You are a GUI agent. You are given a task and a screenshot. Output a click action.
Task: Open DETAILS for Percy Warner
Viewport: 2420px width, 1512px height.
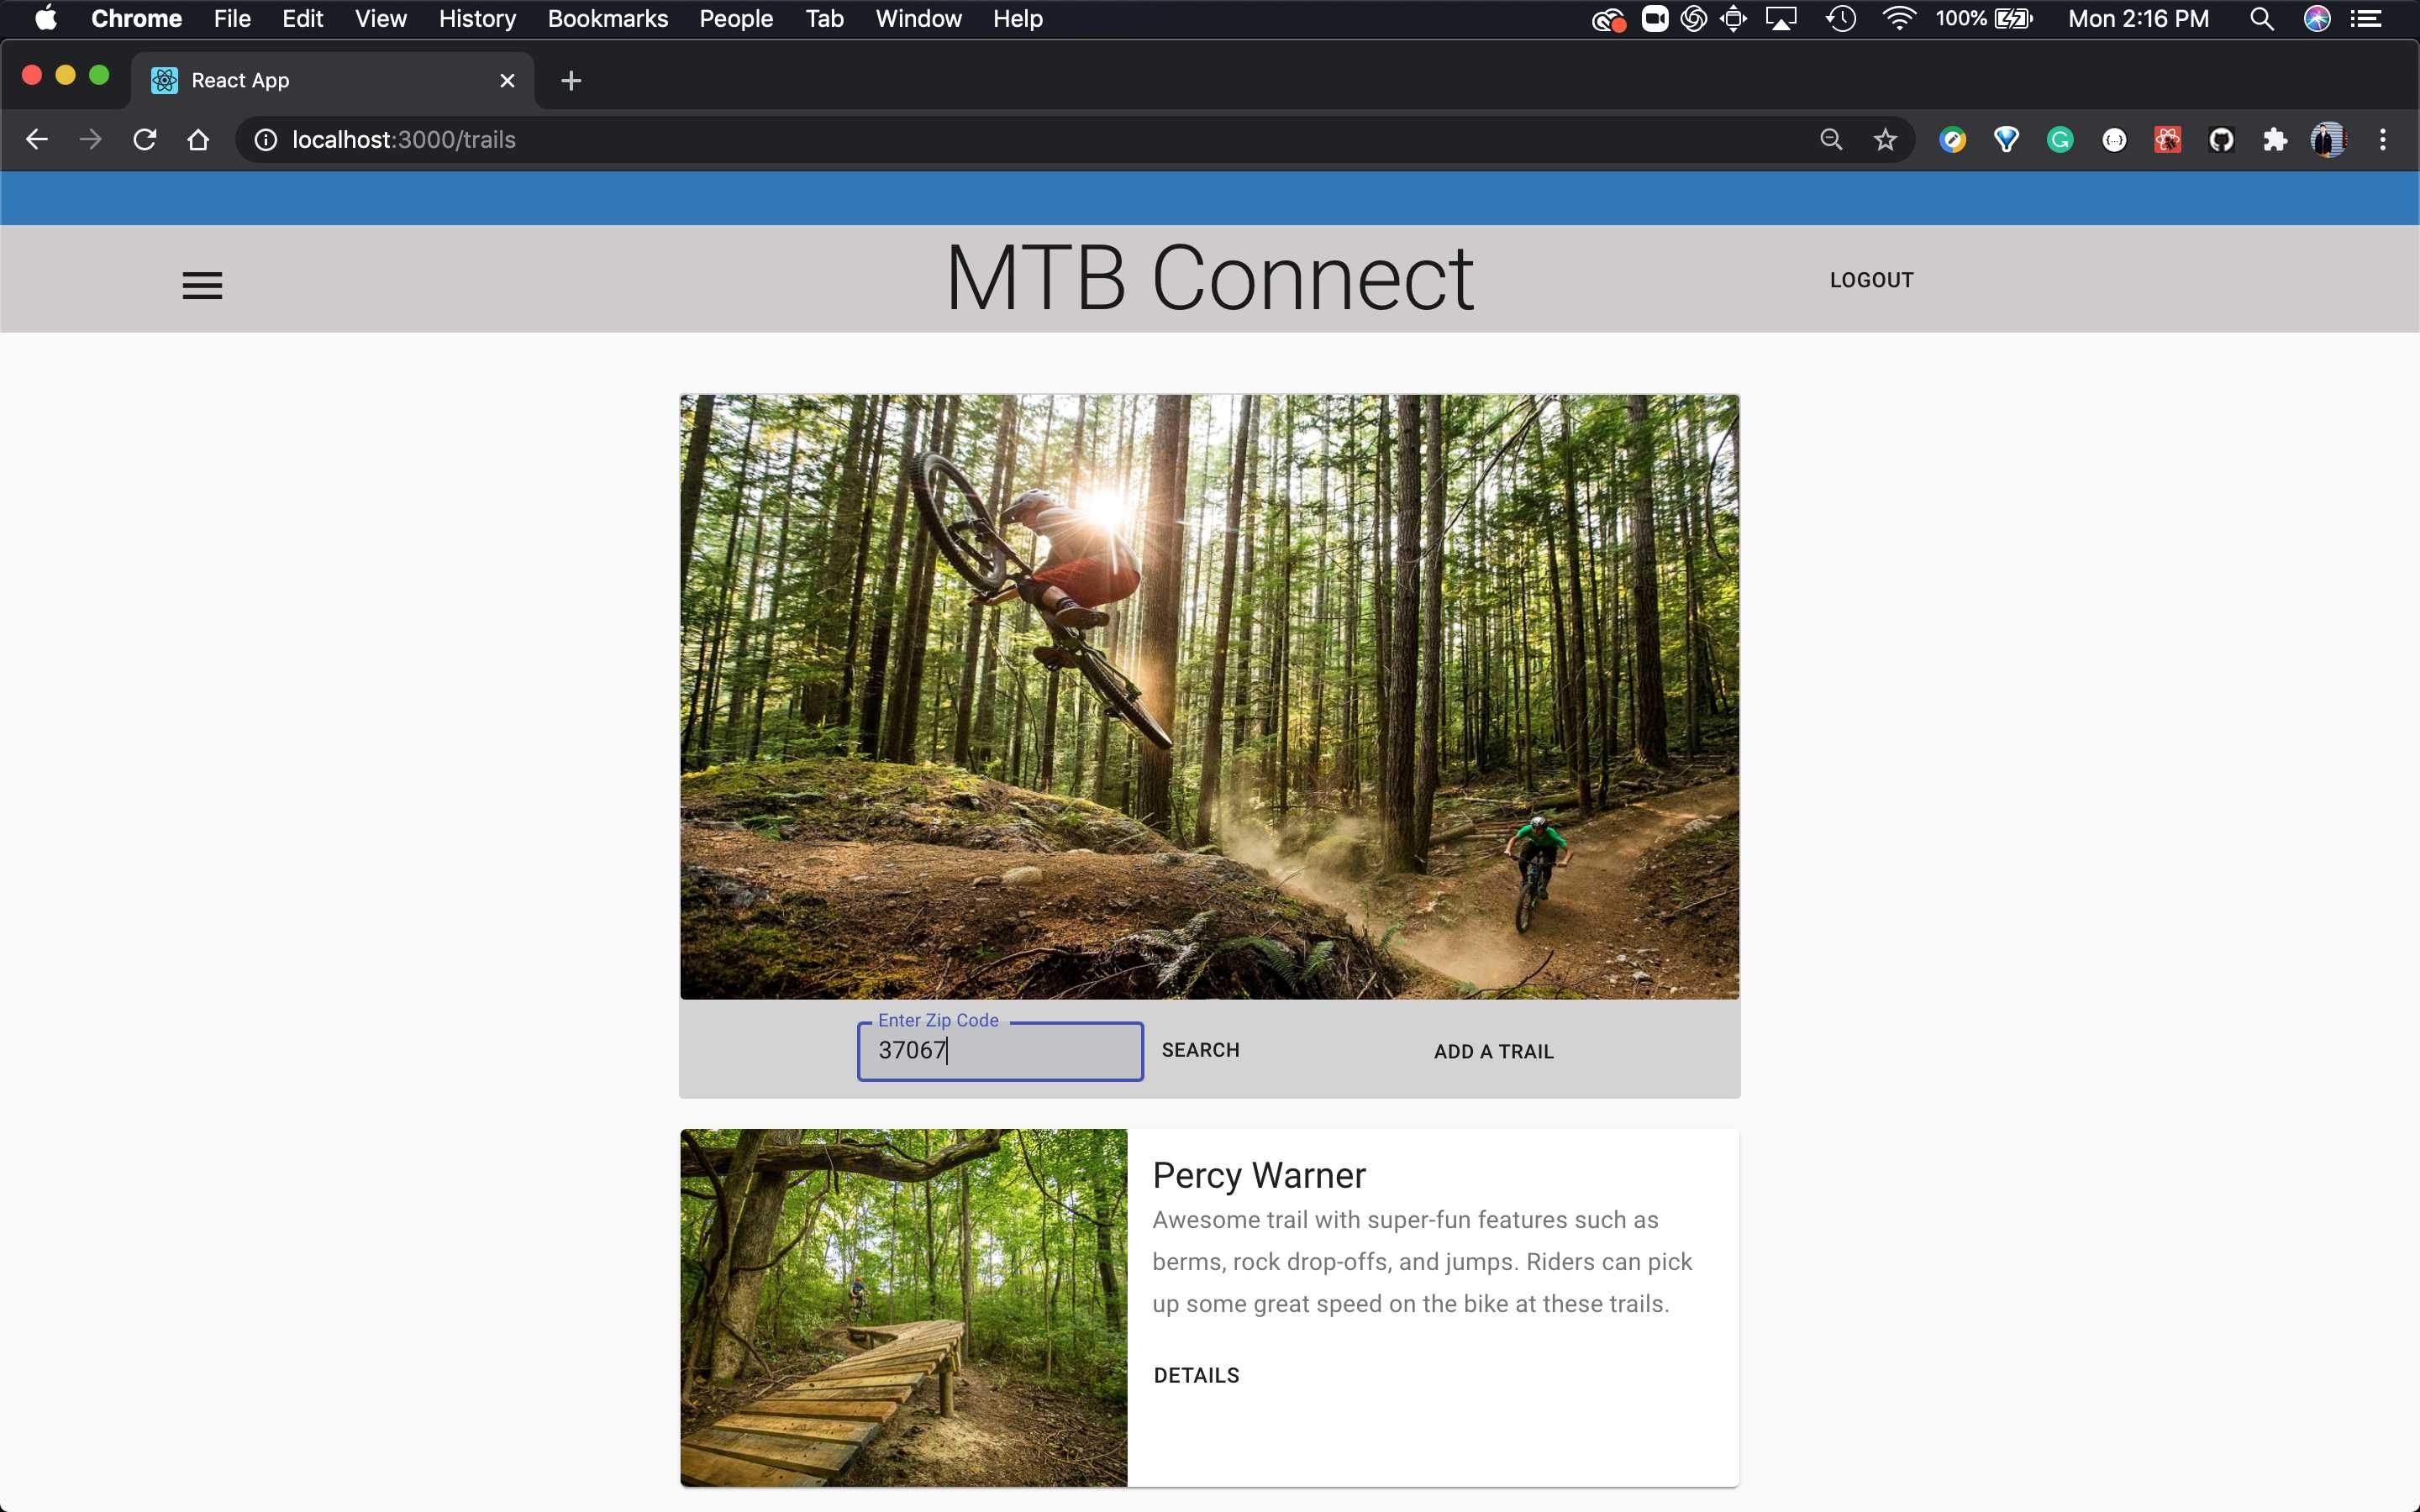pos(1196,1376)
